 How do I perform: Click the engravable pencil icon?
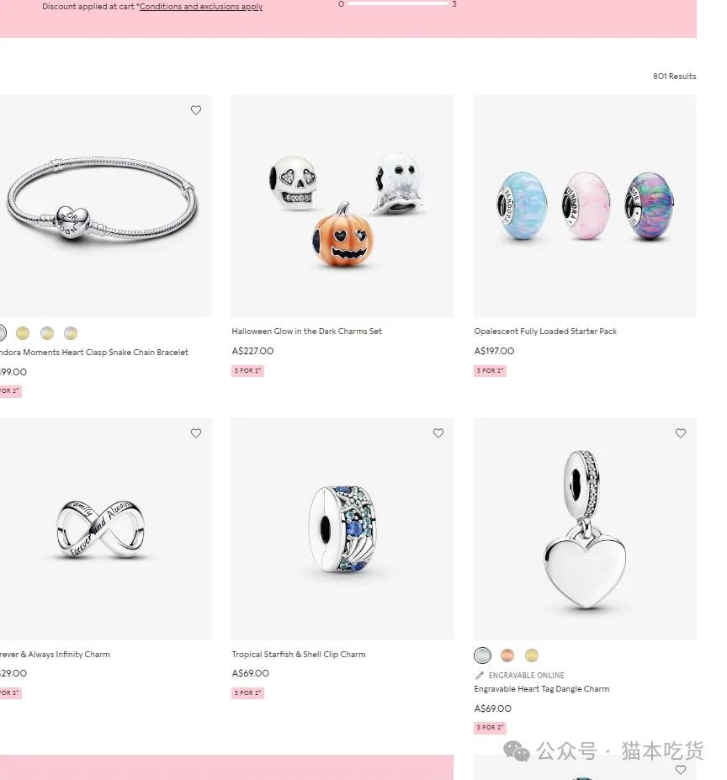[x=480, y=676]
